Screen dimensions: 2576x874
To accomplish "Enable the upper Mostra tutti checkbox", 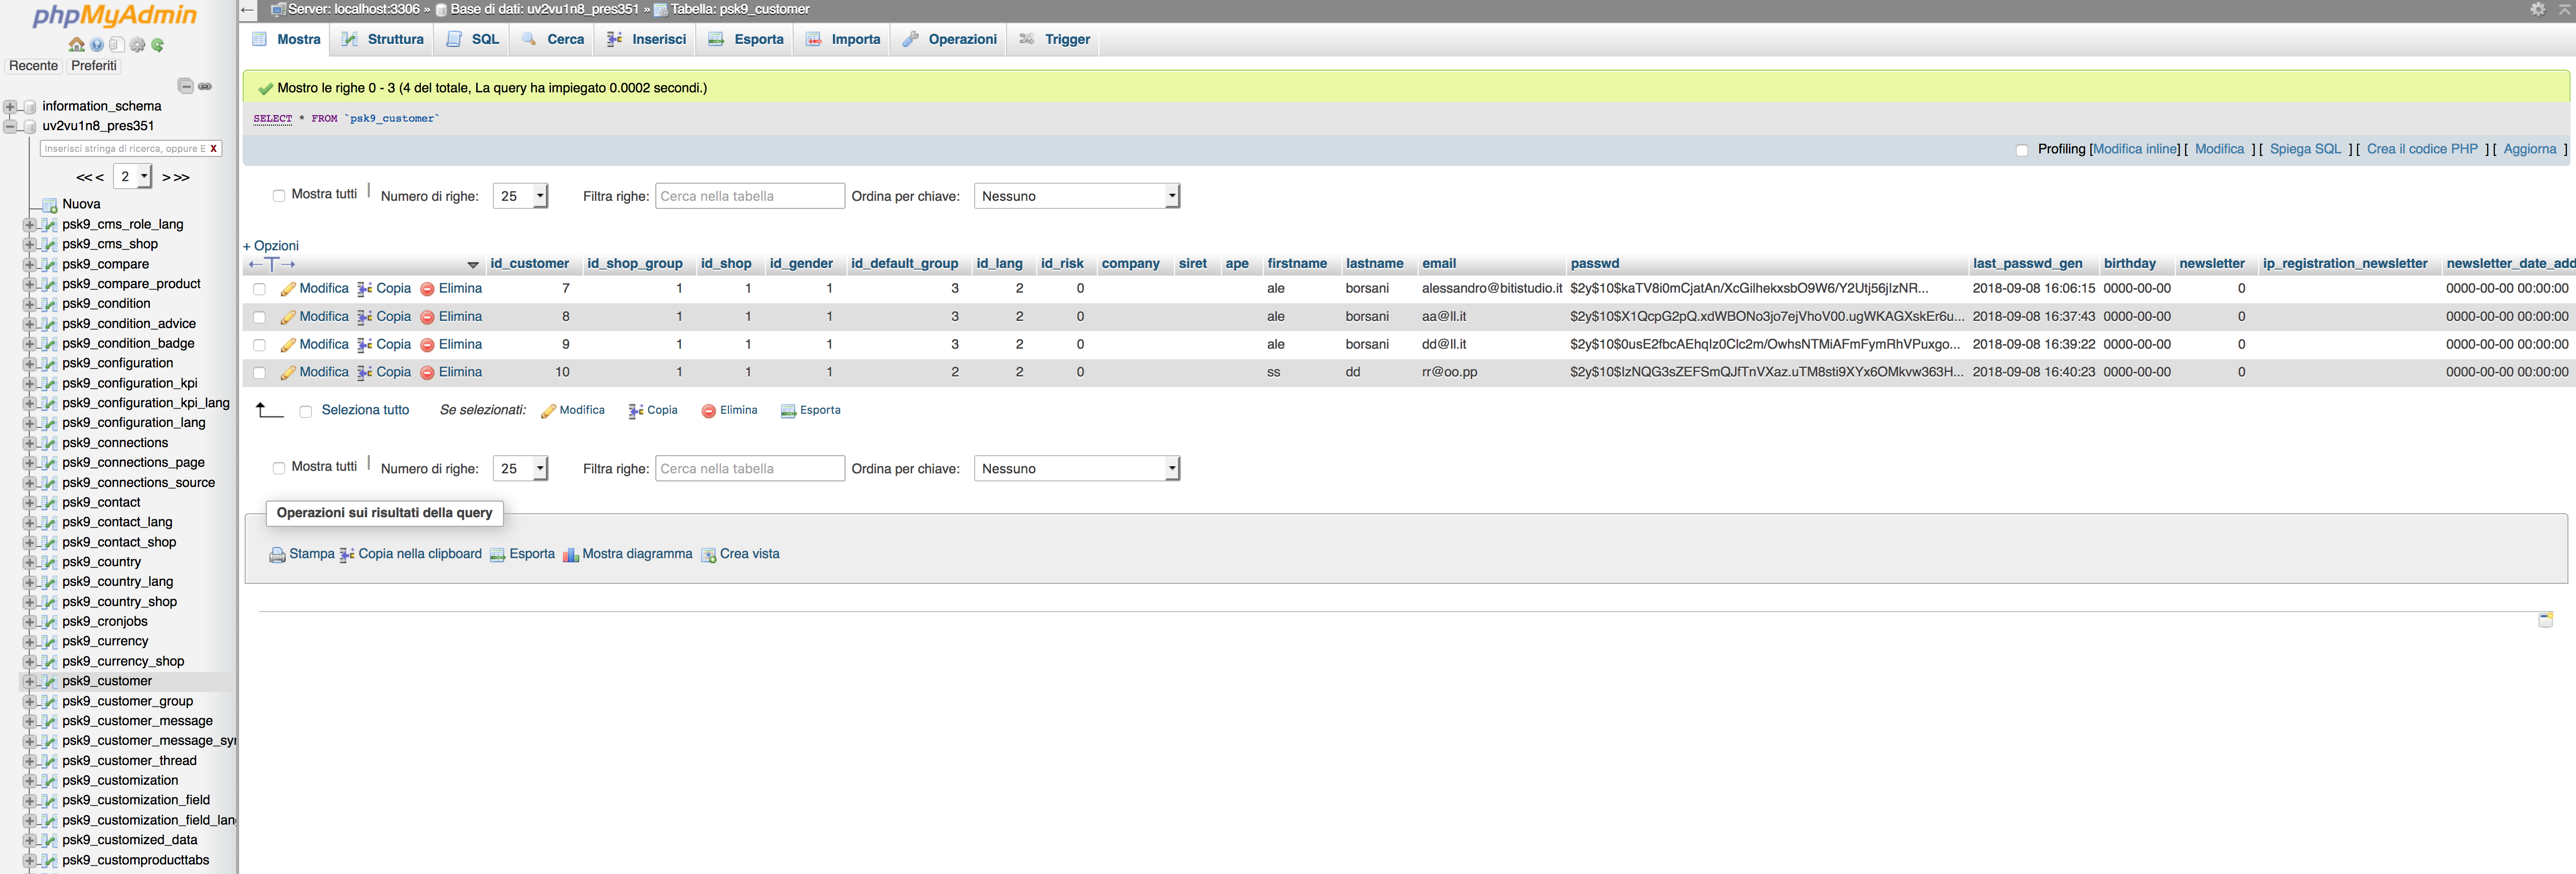I will [x=279, y=196].
